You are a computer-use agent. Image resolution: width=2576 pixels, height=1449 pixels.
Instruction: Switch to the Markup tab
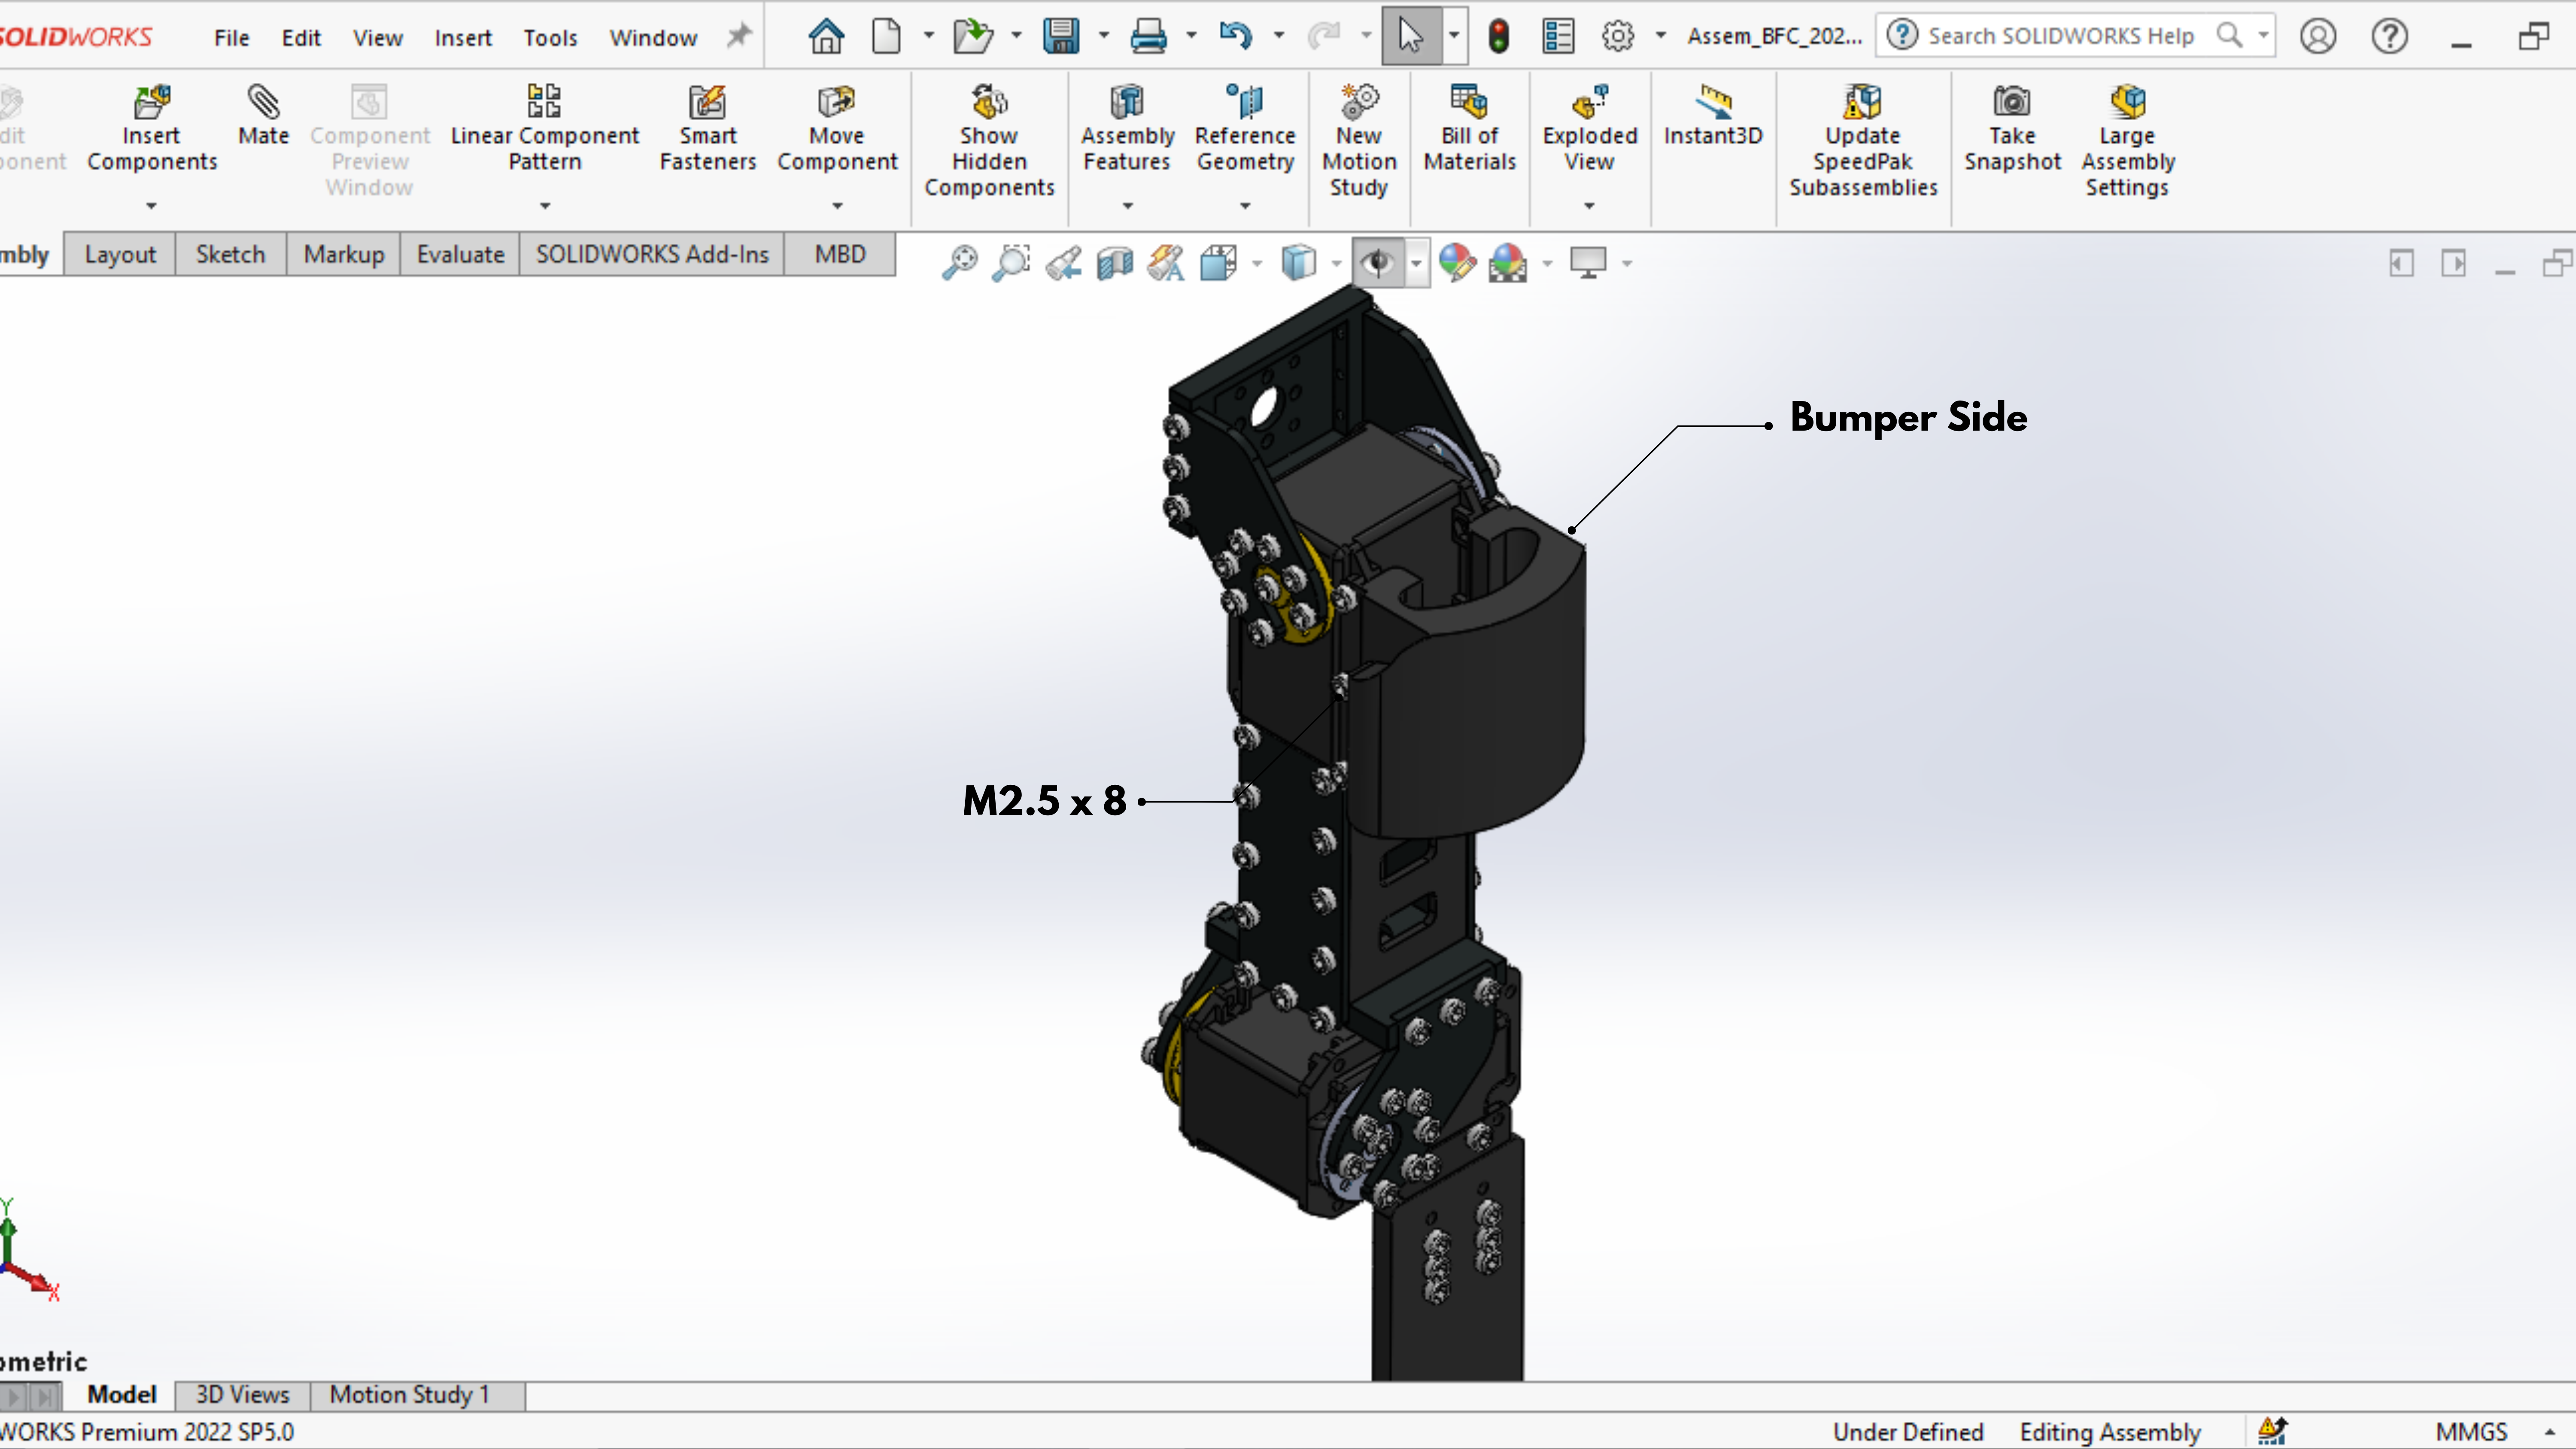[343, 254]
